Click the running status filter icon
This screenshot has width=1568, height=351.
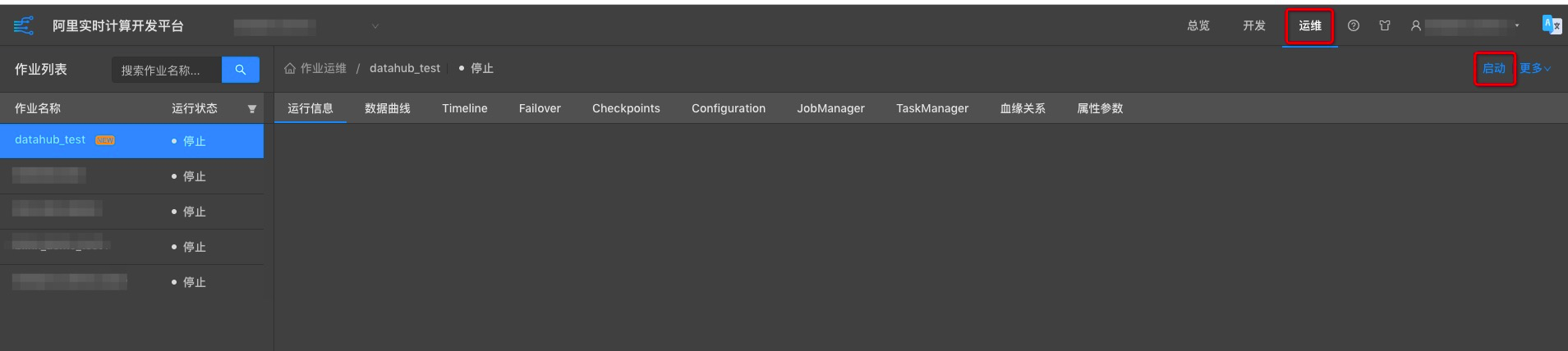point(252,109)
